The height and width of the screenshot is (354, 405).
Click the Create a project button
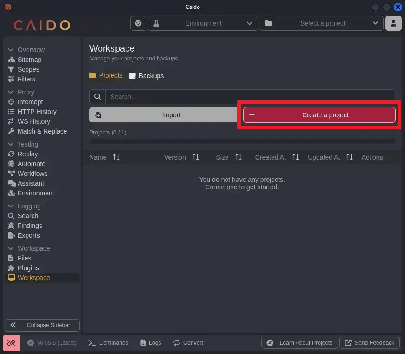319,115
